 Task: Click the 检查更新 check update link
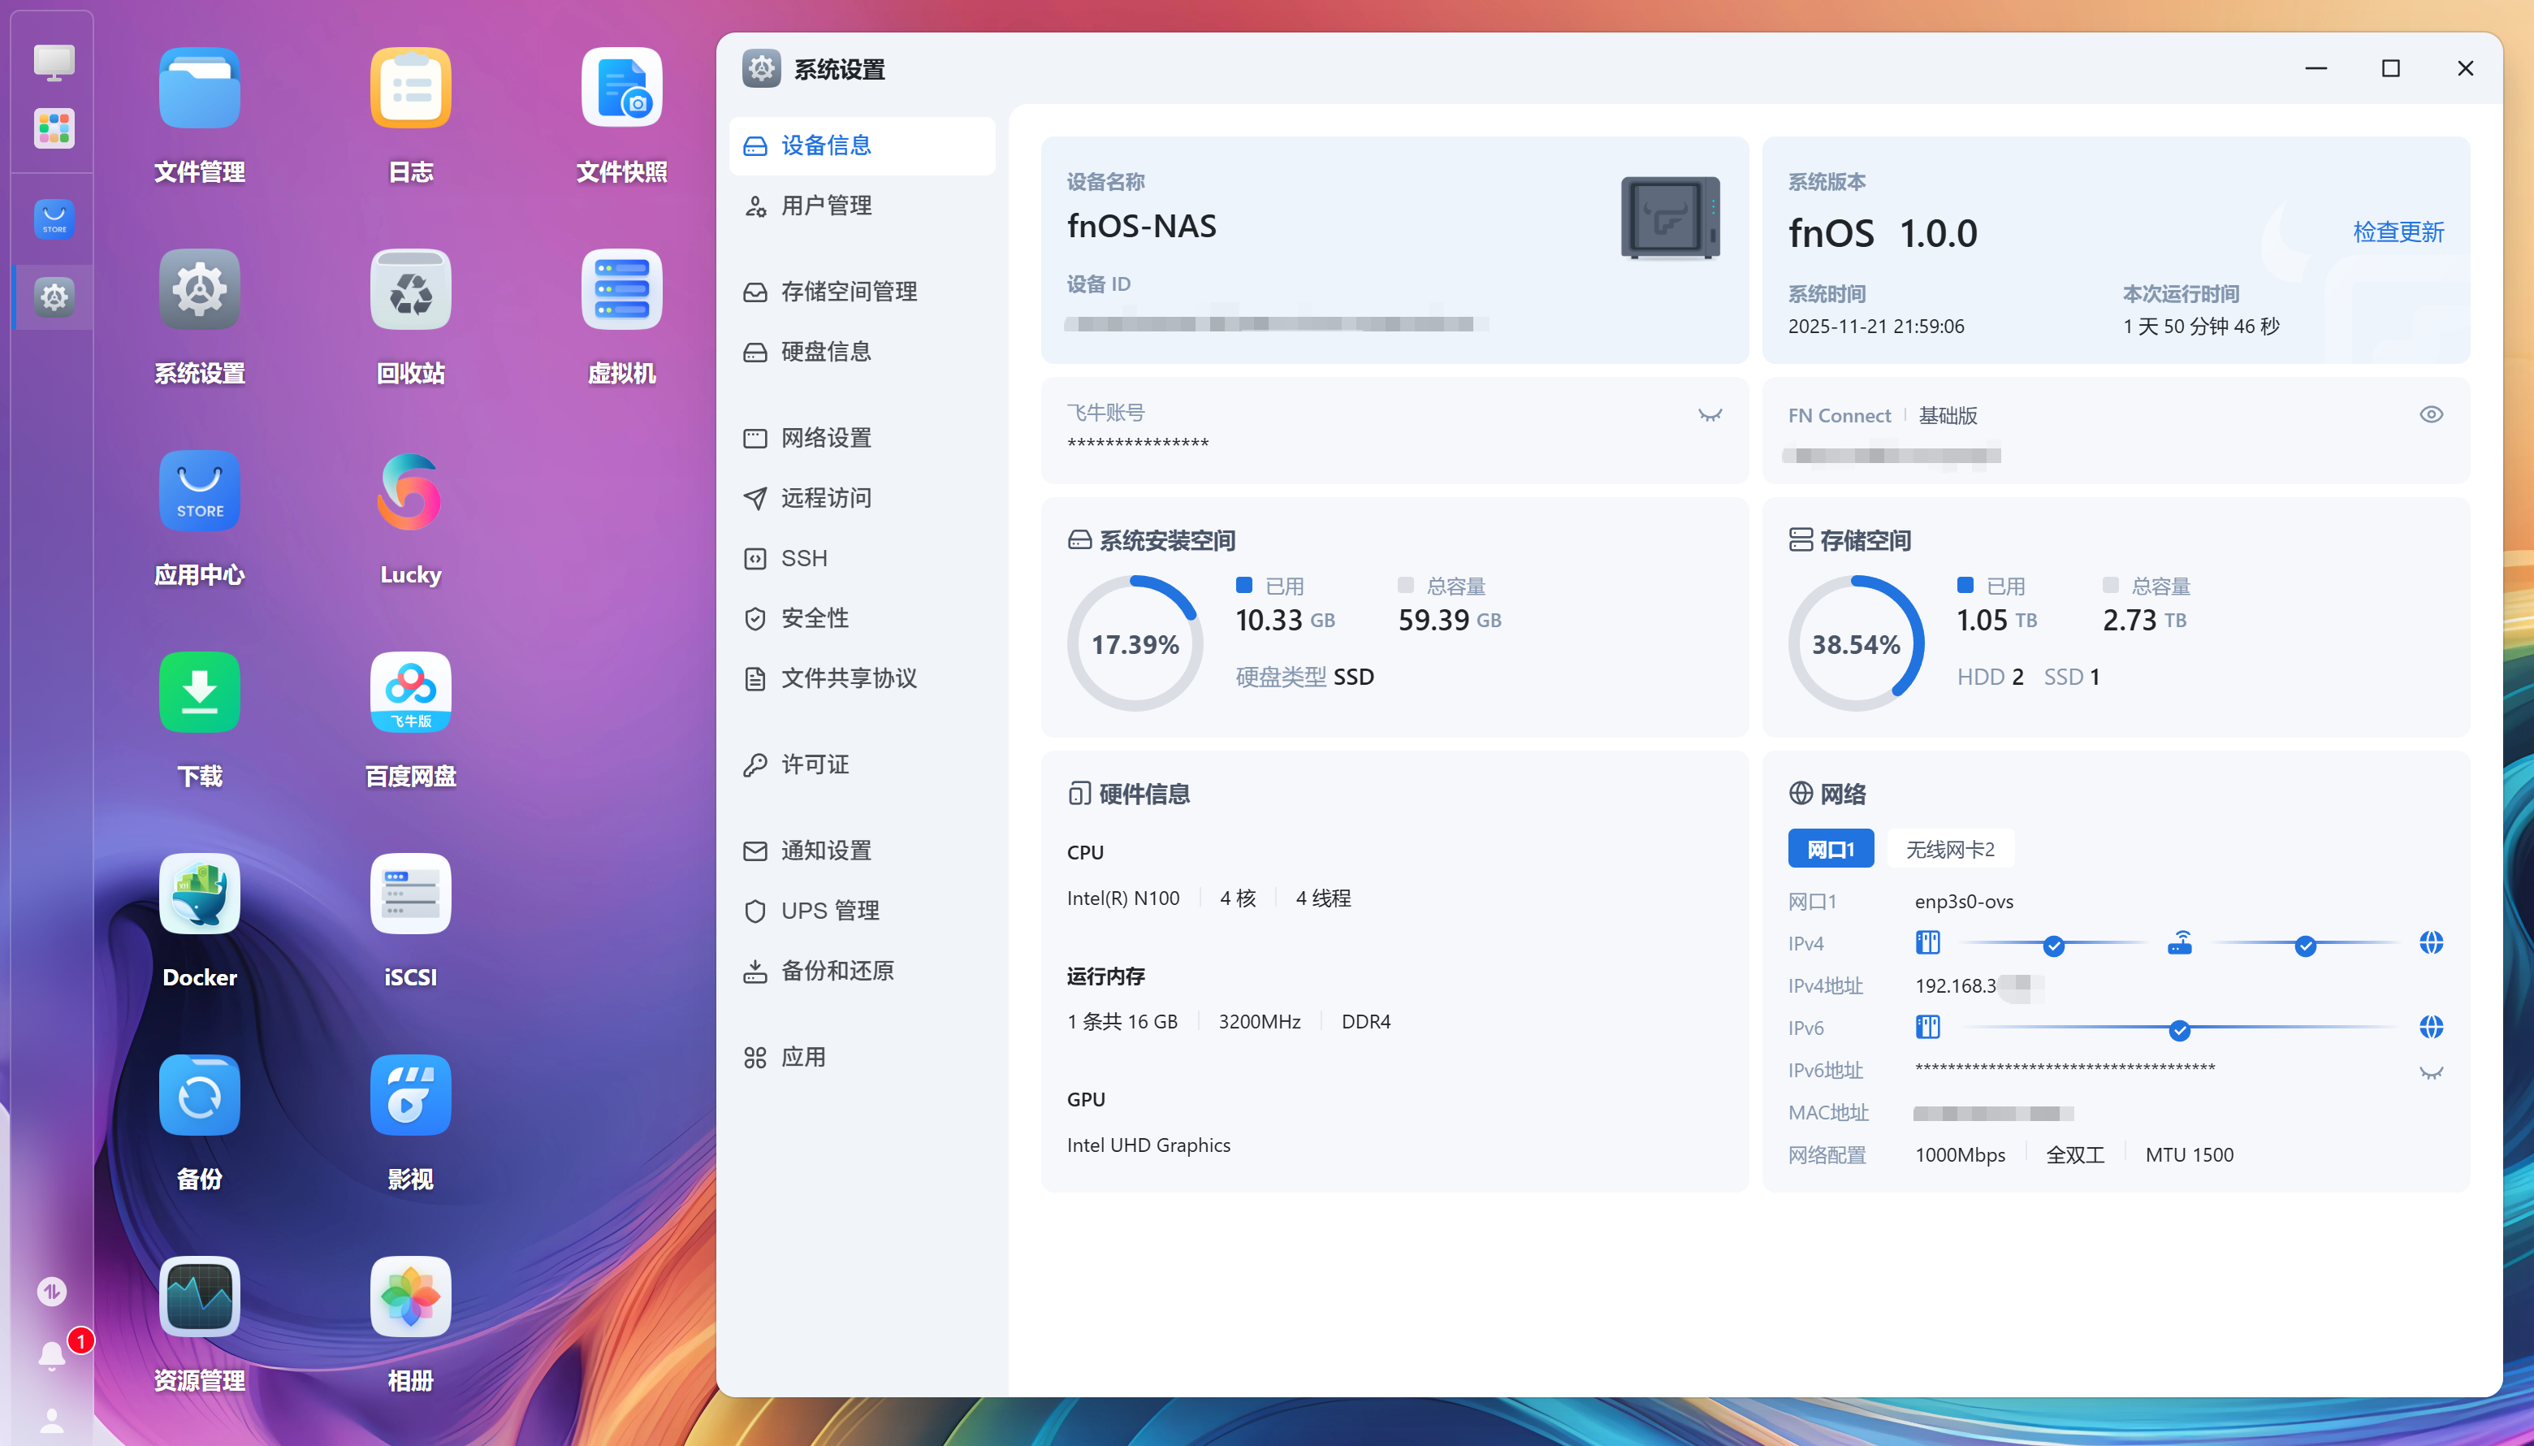click(x=2397, y=232)
